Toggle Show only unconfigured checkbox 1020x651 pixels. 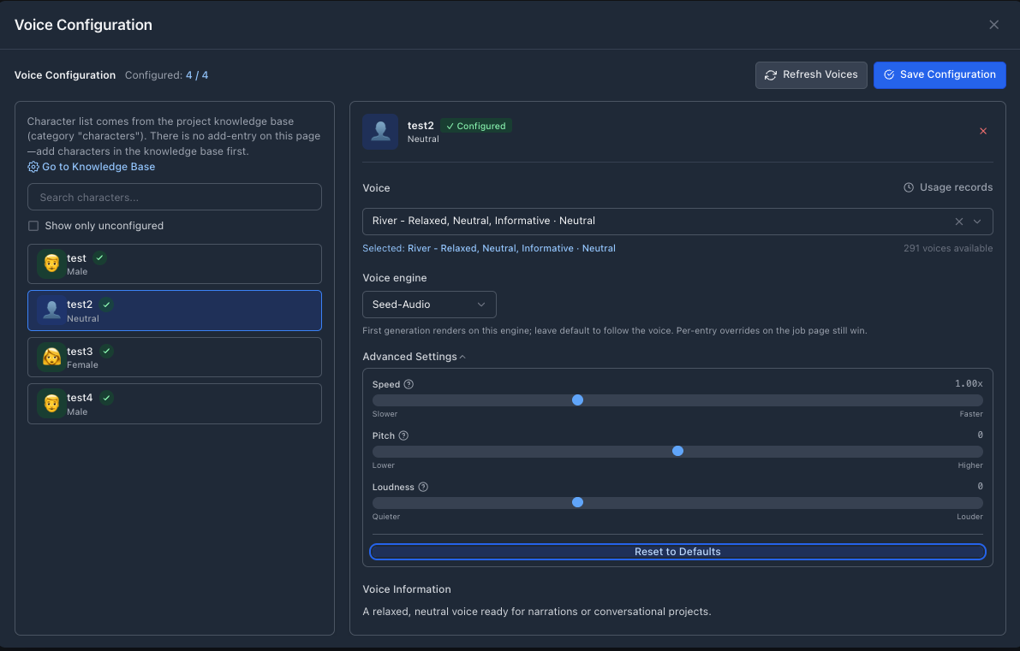33,226
